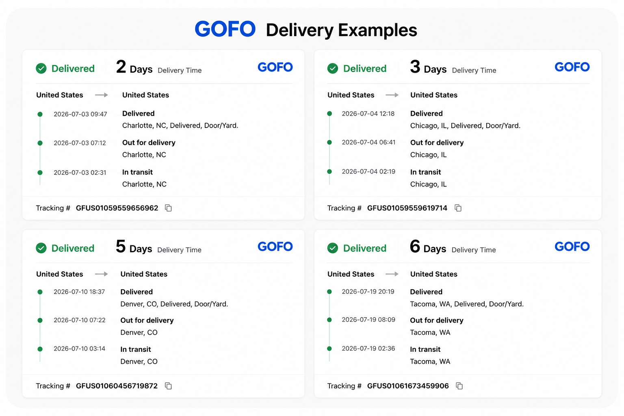
Task: Select the timeline dot beside 2026-07-03 09:47
Action: 40,114
